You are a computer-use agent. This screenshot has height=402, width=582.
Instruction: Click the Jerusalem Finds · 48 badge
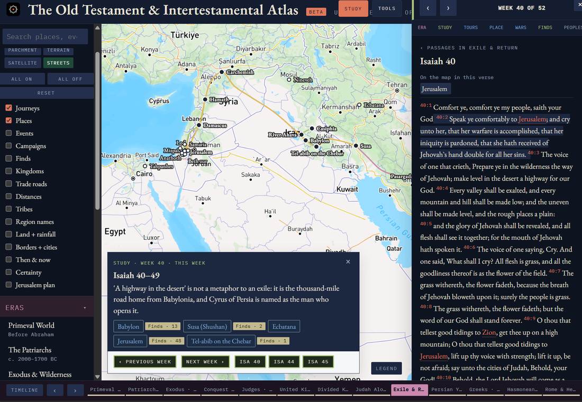166,341
